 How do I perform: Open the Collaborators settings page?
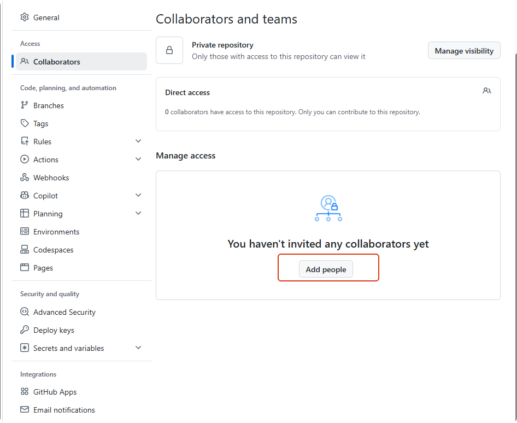coord(81,62)
